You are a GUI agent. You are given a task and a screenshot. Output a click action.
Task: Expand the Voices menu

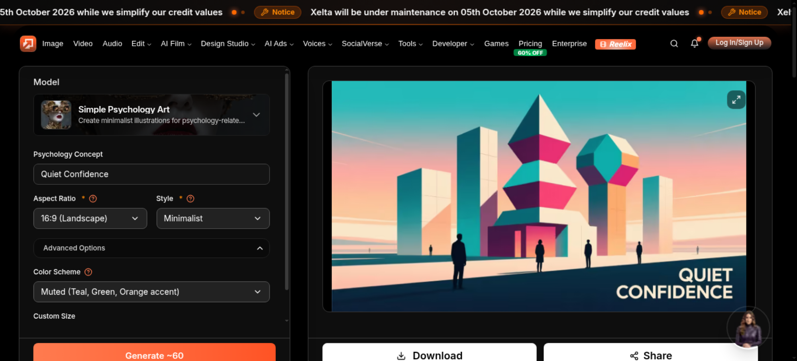[x=318, y=44]
